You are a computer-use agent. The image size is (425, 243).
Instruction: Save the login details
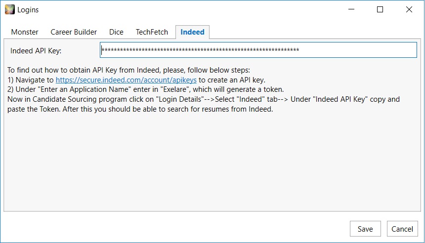pos(365,229)
